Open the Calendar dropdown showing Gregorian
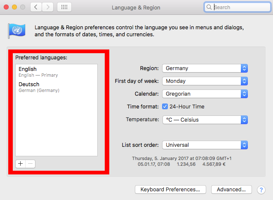Image resolution: width=273 pixels, height=200 pixels. [205, 94]
